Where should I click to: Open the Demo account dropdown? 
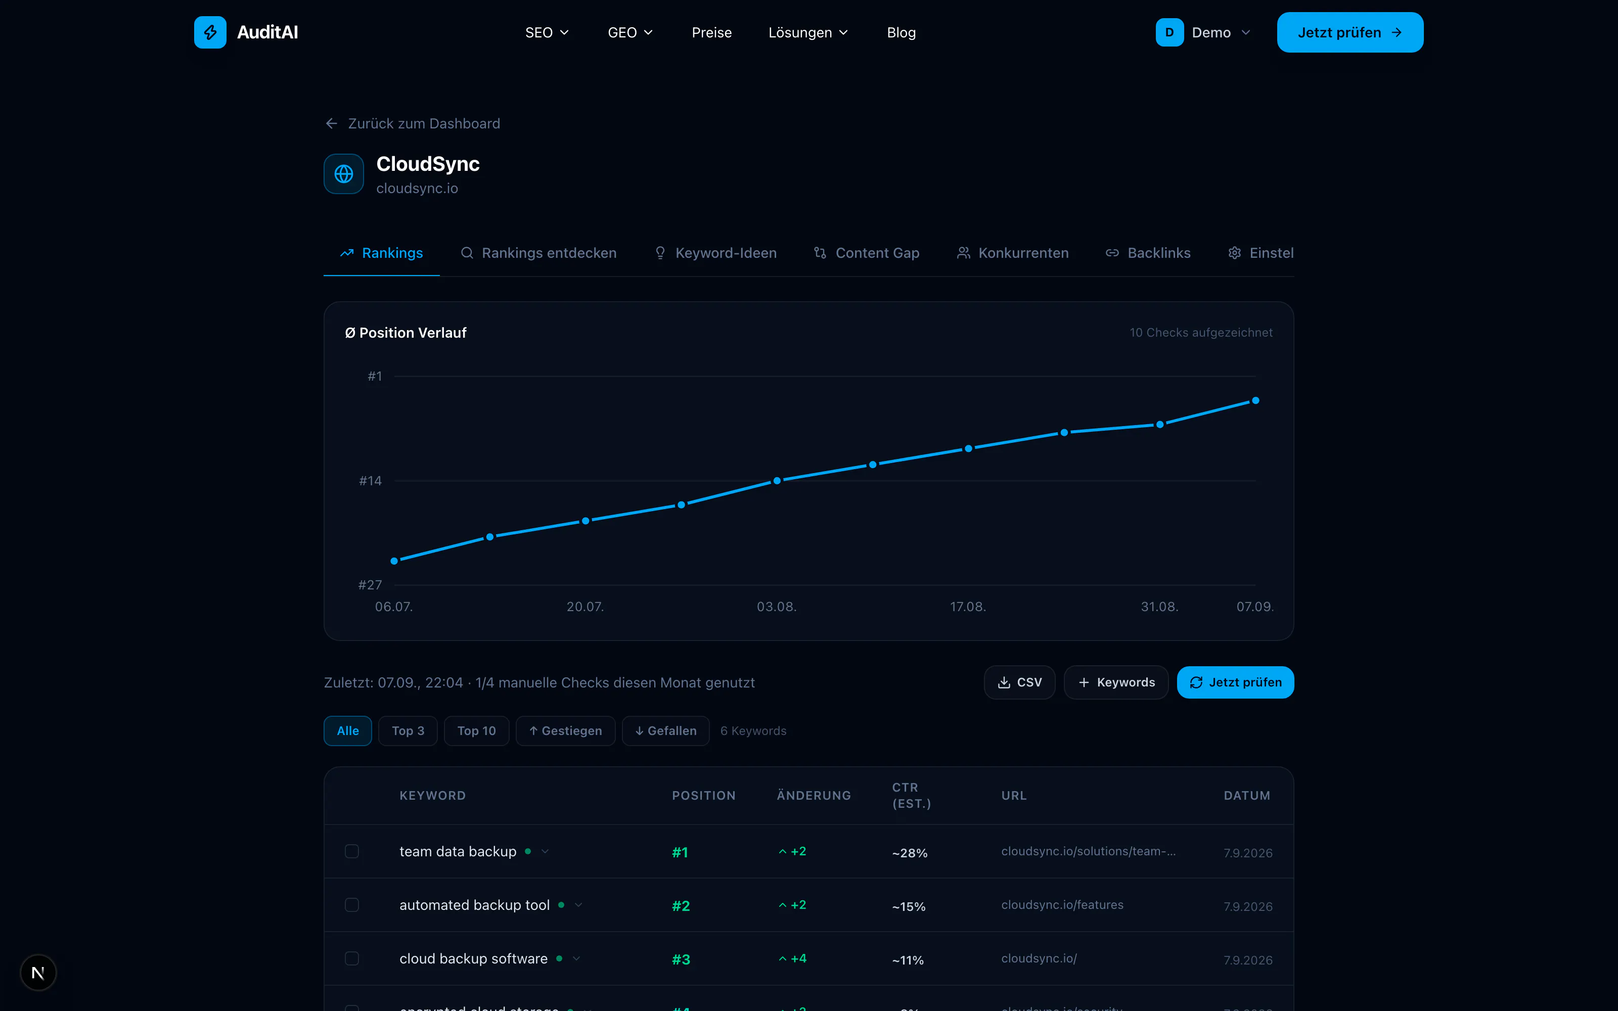pos(1203,32)
